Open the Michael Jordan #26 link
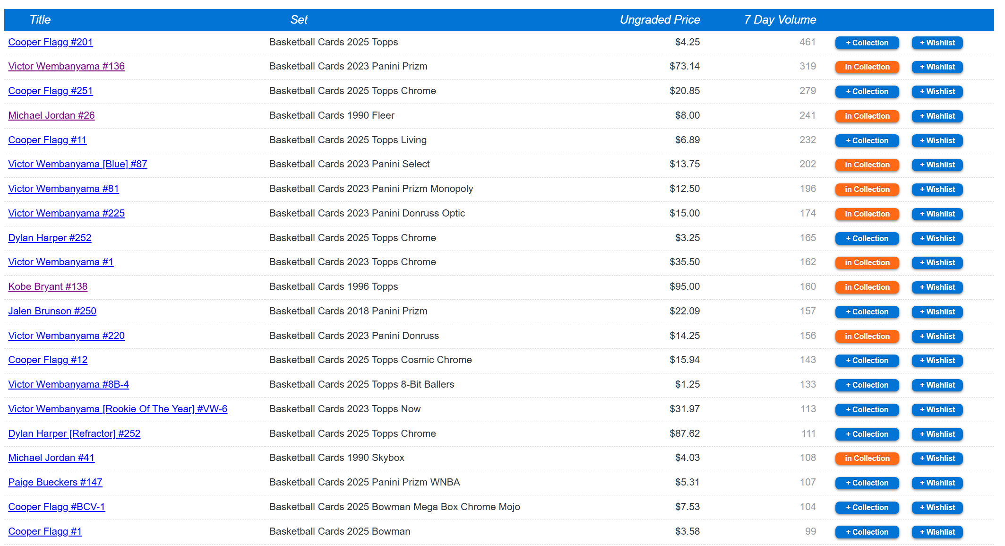 click(x=52, y=115)
